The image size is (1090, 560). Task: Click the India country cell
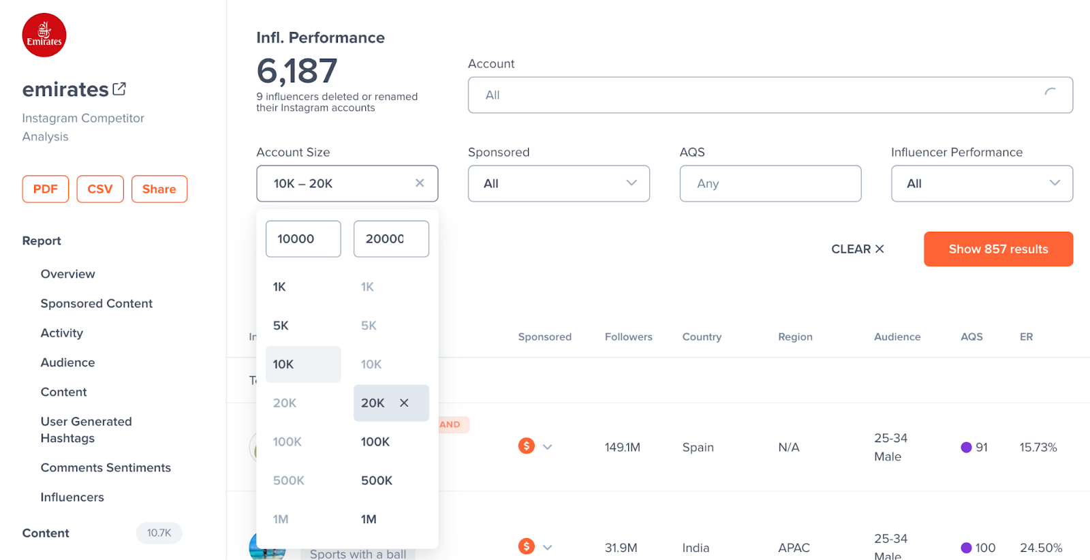(x=696, y=548)
